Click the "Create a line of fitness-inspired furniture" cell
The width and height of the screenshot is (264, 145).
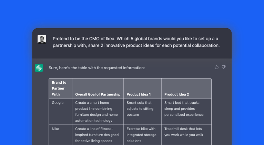click(98, 135)
